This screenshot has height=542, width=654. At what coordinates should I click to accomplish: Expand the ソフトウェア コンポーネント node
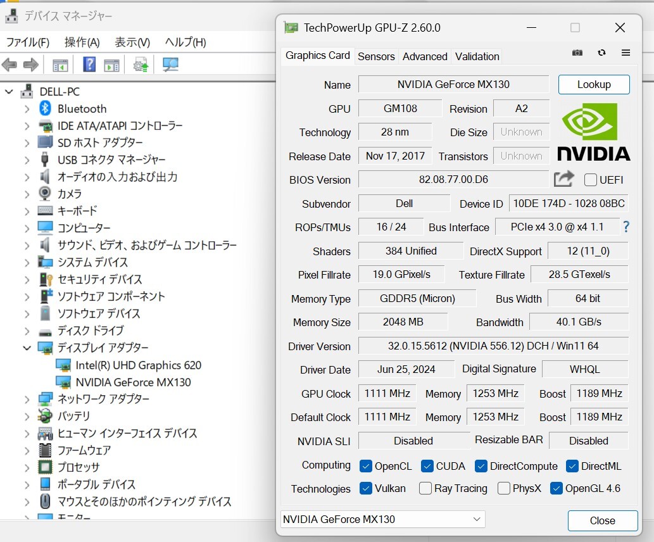[27, 297]
